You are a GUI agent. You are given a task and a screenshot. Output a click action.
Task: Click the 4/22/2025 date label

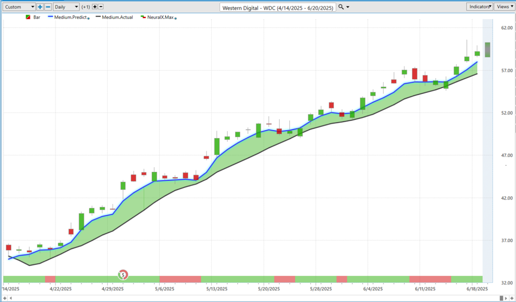point(60,289)
